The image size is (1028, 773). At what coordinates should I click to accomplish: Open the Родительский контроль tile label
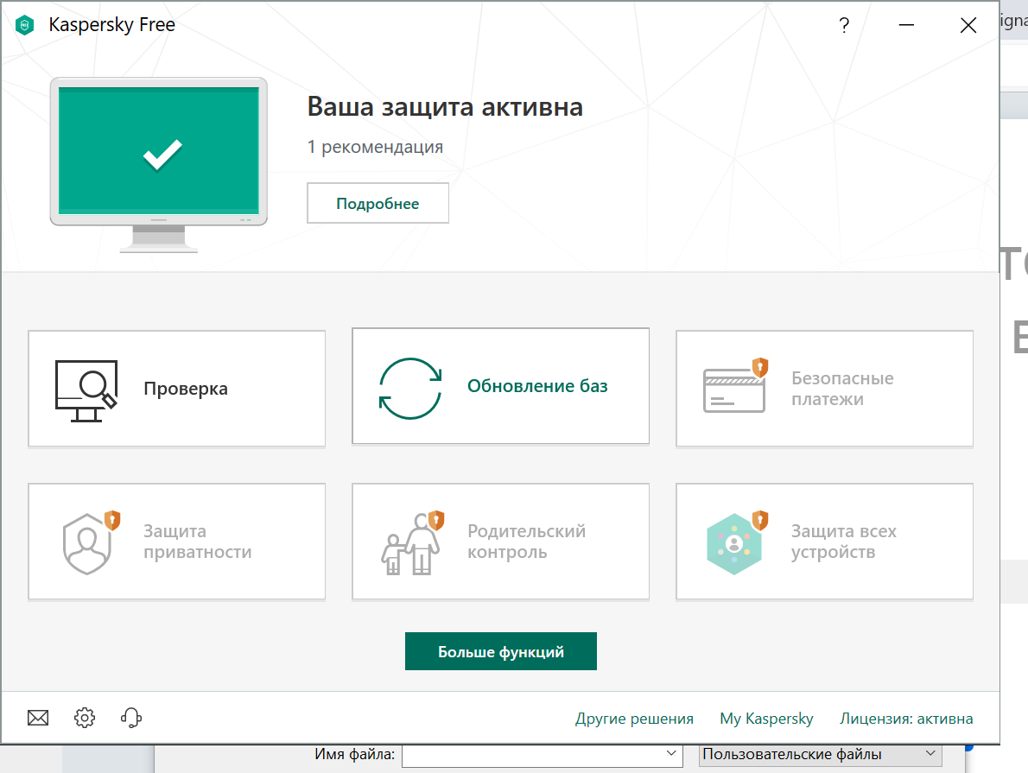pyautogui.click(x=526, y=542)
